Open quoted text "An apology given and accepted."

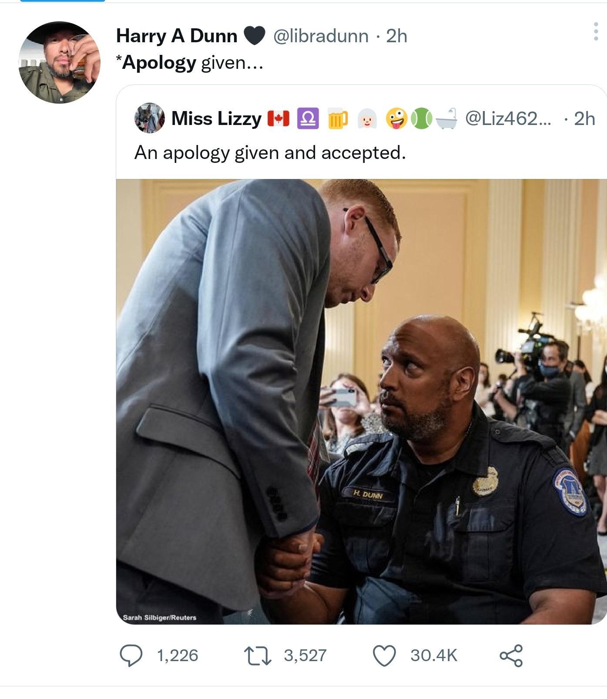coord(270,153)
